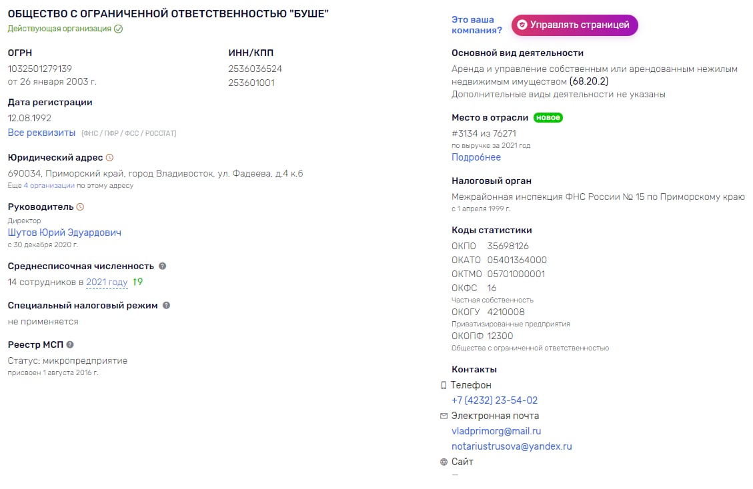Click clock icon beside Руководитель
This screenshot has width=753, height=489.
(80, 207)
